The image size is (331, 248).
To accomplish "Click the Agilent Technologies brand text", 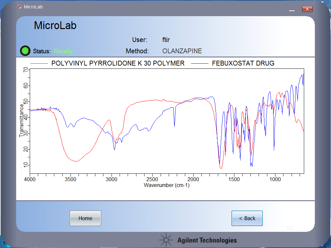I will [207, 240].
